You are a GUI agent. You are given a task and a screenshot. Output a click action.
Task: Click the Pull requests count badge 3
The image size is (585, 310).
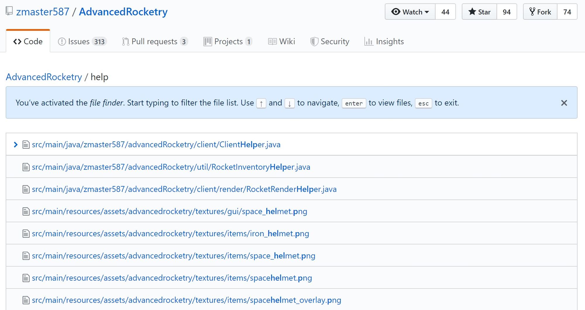click(184, 42)
